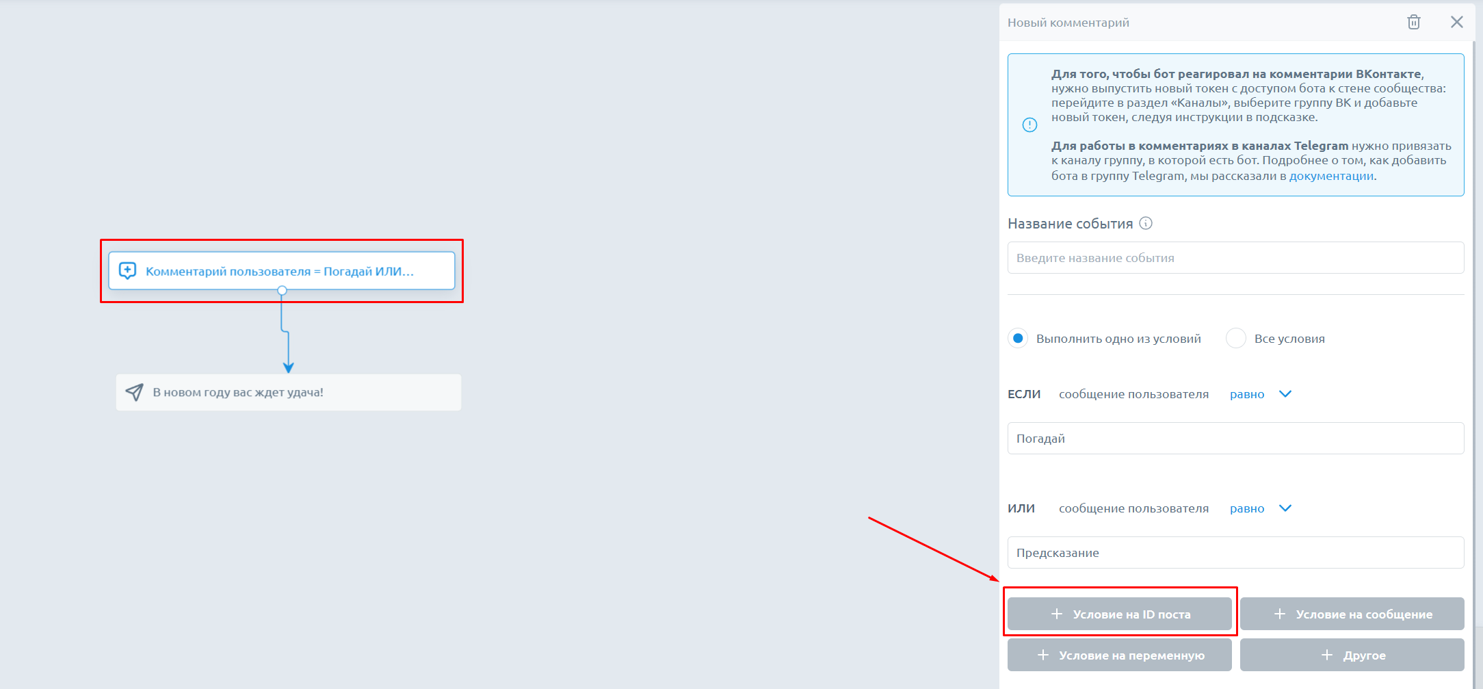Click the blue arrowhead above the message block
This screenshot has width=1483, height=689.
(289, 367)
